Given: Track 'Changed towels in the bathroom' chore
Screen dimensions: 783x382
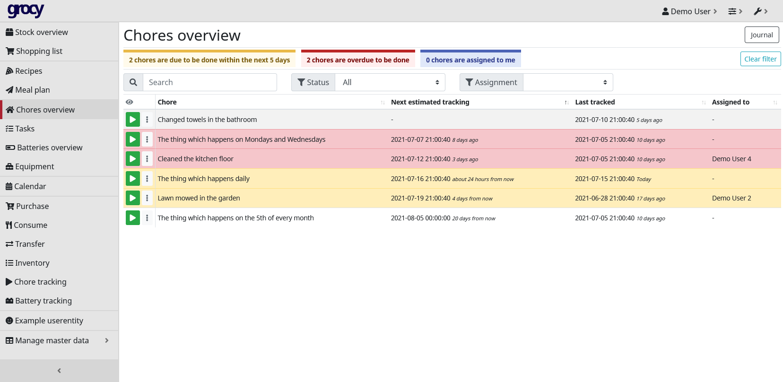Looking at the screenshot, I should 133,120.
